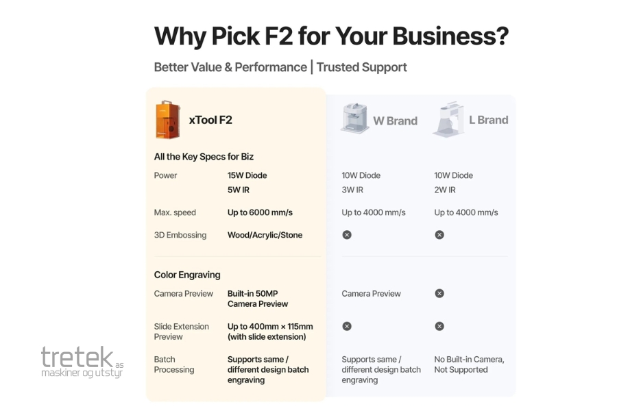Click the L Brand 3D Embossing X icon
The image size is (617, 411).
[439, 235]
